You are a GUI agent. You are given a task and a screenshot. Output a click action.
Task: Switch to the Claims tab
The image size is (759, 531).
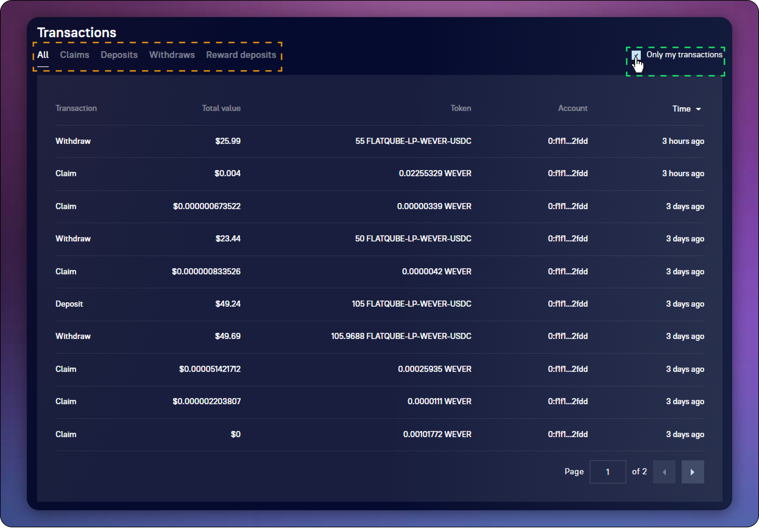point(74,55)
